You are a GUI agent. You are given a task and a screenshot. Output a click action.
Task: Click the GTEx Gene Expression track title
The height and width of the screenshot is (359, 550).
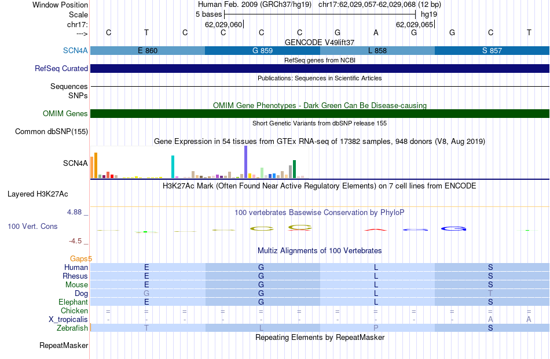(320, 141)
